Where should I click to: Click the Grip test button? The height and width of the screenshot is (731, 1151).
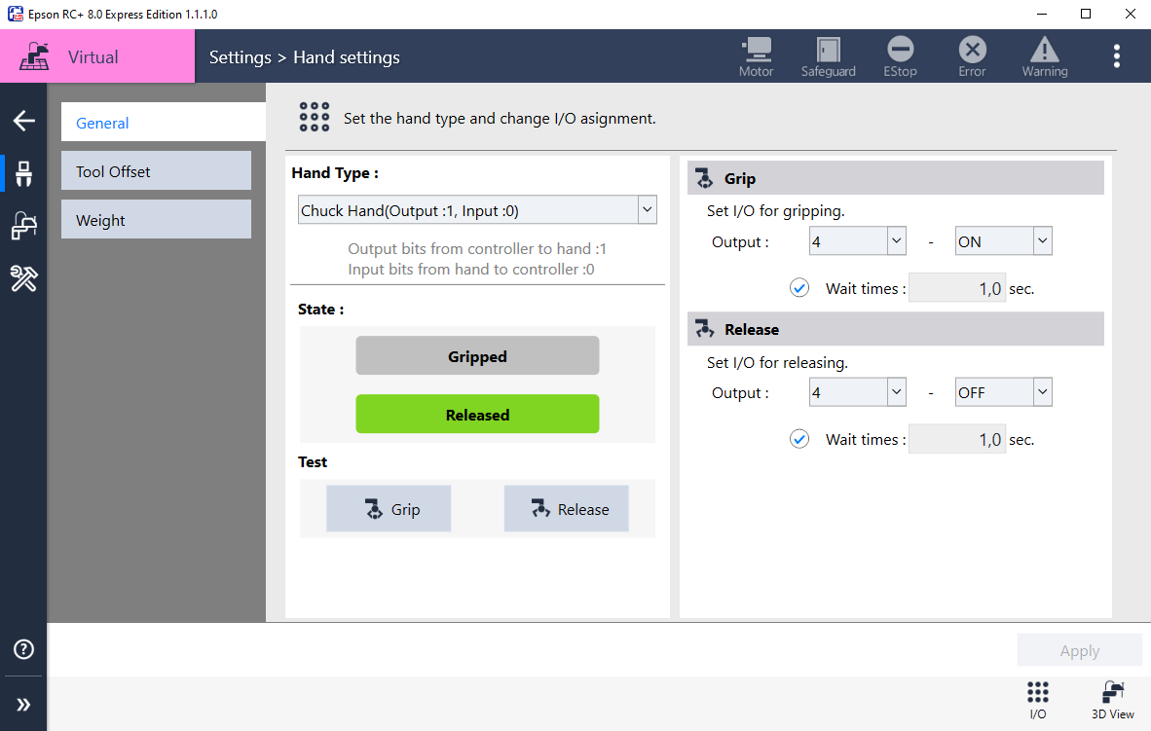click(389, 509)
